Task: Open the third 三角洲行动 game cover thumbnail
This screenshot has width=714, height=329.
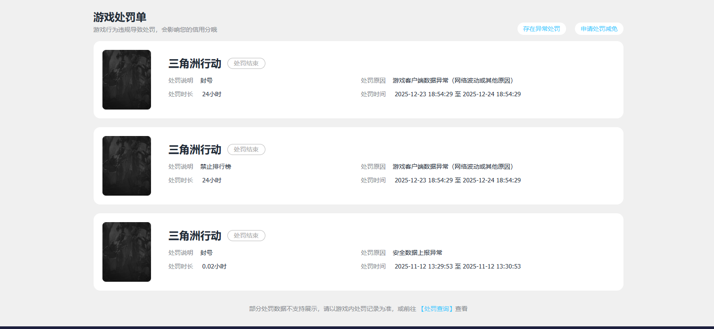Action: [127, 252]
